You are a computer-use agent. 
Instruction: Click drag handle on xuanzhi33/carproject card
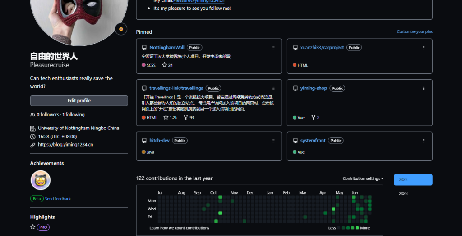click(x=424, y=48)
